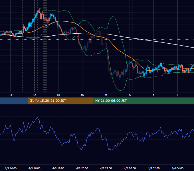
Task: Click the NY 21:00-06:00 JST session bar
Action: click(x=144, y=101)
